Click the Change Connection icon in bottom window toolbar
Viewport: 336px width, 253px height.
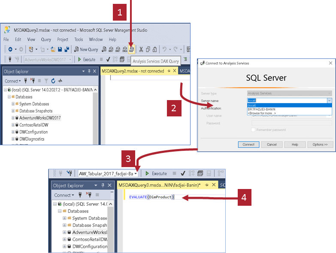pos(69,173)
